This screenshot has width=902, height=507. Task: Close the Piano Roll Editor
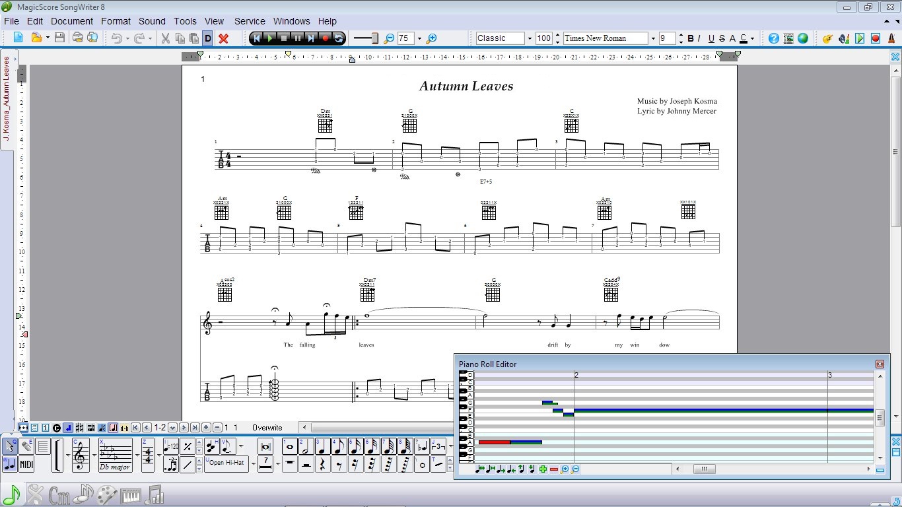pyautogui.click(x=880, y=364)
